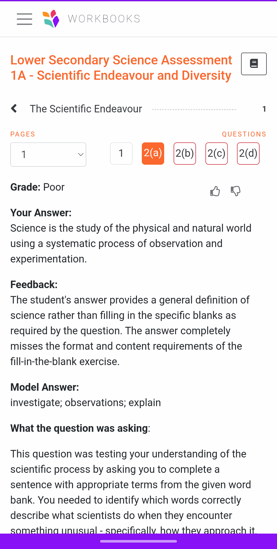Screen dimensions: 277x549
Task: Switch to question 2(b)
Action: tap(185, 154)
